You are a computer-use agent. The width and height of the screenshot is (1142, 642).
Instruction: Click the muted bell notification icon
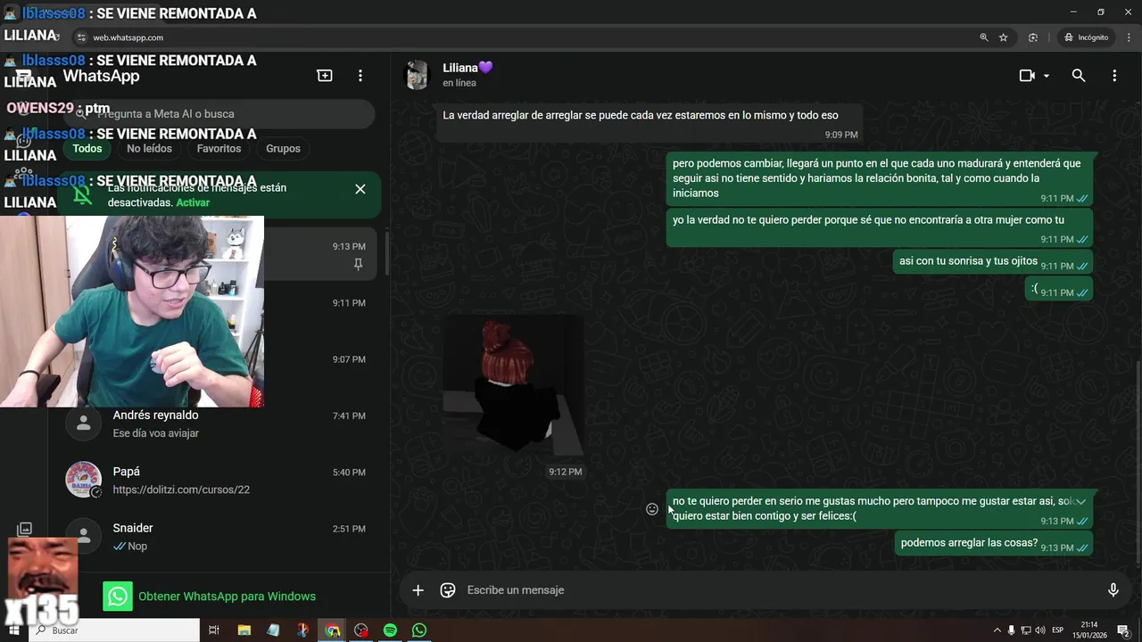[82, 195]
